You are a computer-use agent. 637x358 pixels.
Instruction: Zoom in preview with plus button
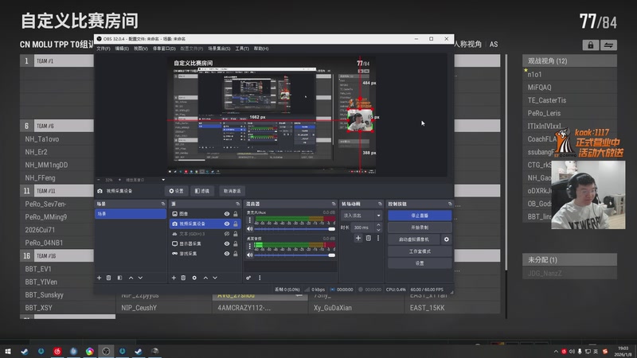click(x=119, y=180)
